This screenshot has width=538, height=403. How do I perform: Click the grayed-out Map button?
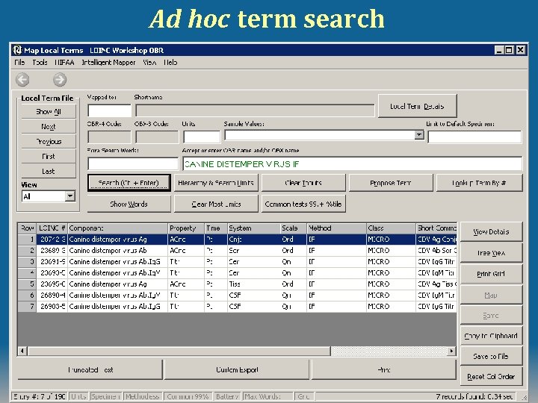pyautogui.click(x=491, y=295)
